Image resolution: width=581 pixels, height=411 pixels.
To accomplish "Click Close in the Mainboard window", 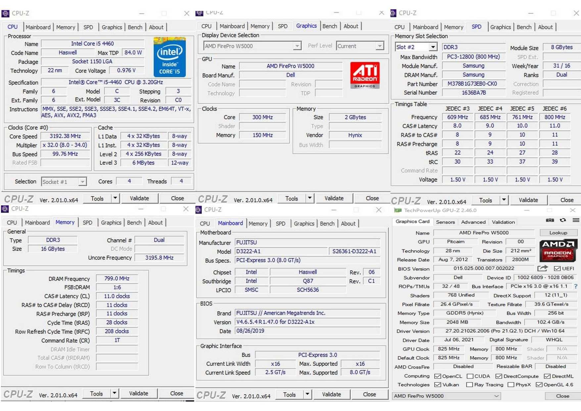I will tap(369, 394).
